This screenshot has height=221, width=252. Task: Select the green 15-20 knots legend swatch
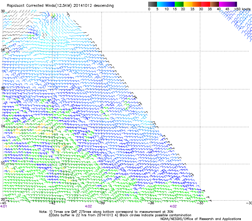[179, 4]
